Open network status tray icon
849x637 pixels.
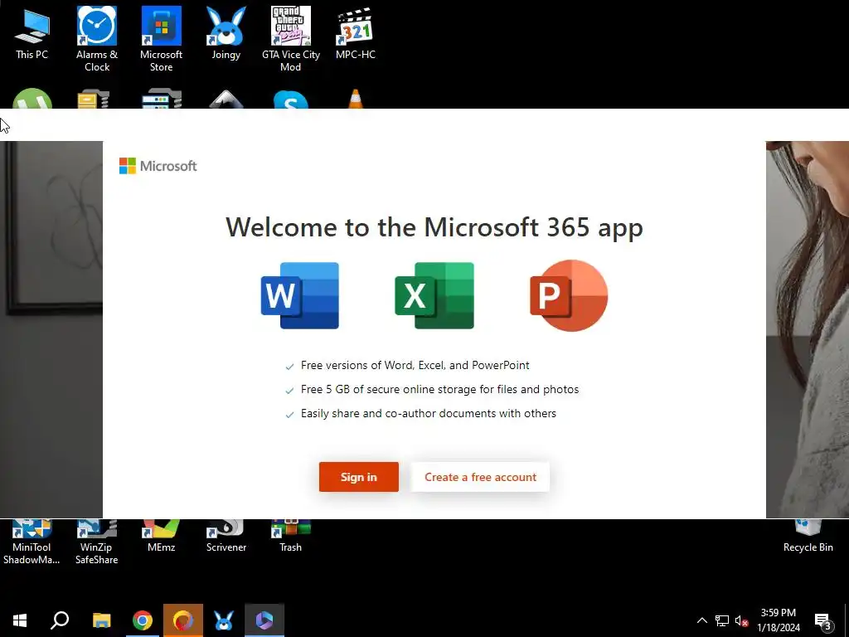pyautogui.click(x=722, y=620)
